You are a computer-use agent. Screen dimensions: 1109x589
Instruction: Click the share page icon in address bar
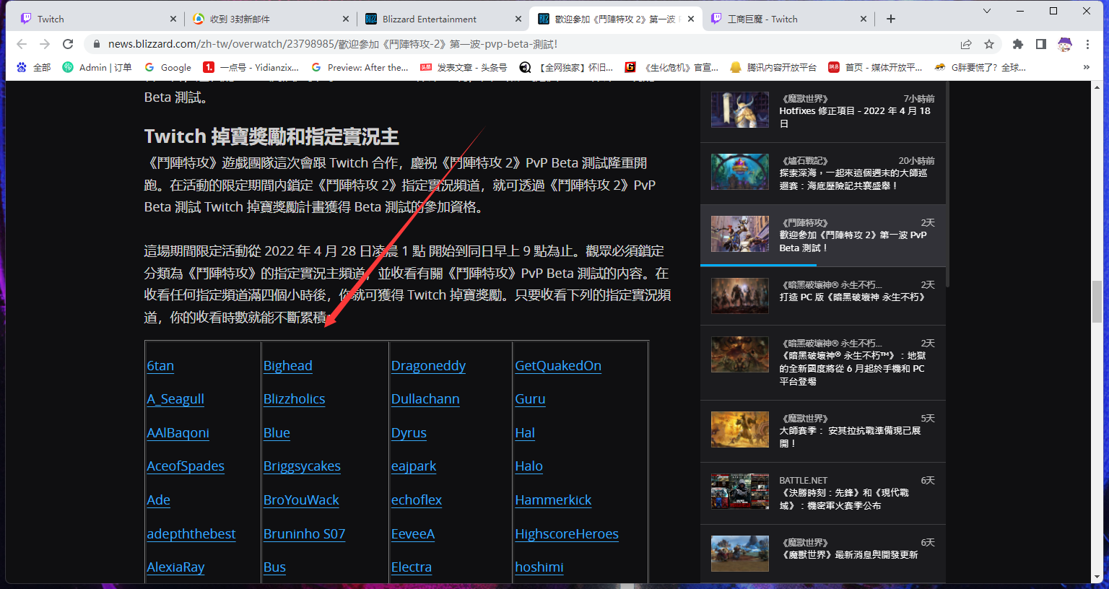[x=966, y=44]
